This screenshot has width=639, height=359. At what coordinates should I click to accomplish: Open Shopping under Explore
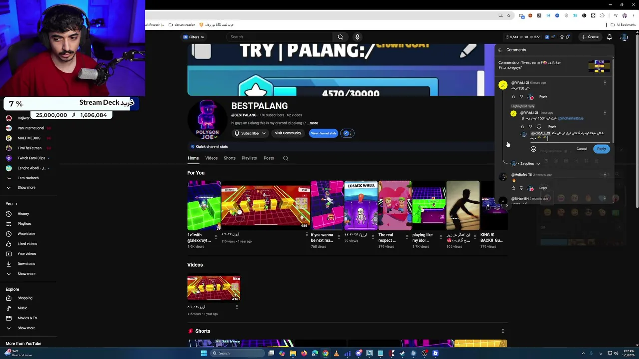pos(25,298)
